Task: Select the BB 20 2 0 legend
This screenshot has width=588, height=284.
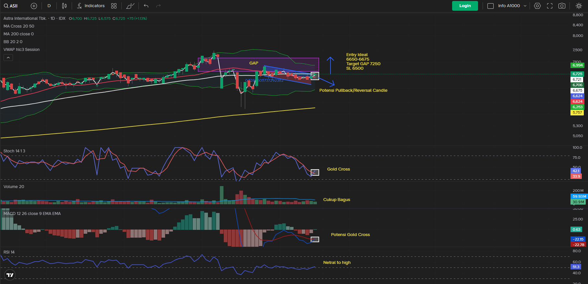Action: (x=13, y=42)
